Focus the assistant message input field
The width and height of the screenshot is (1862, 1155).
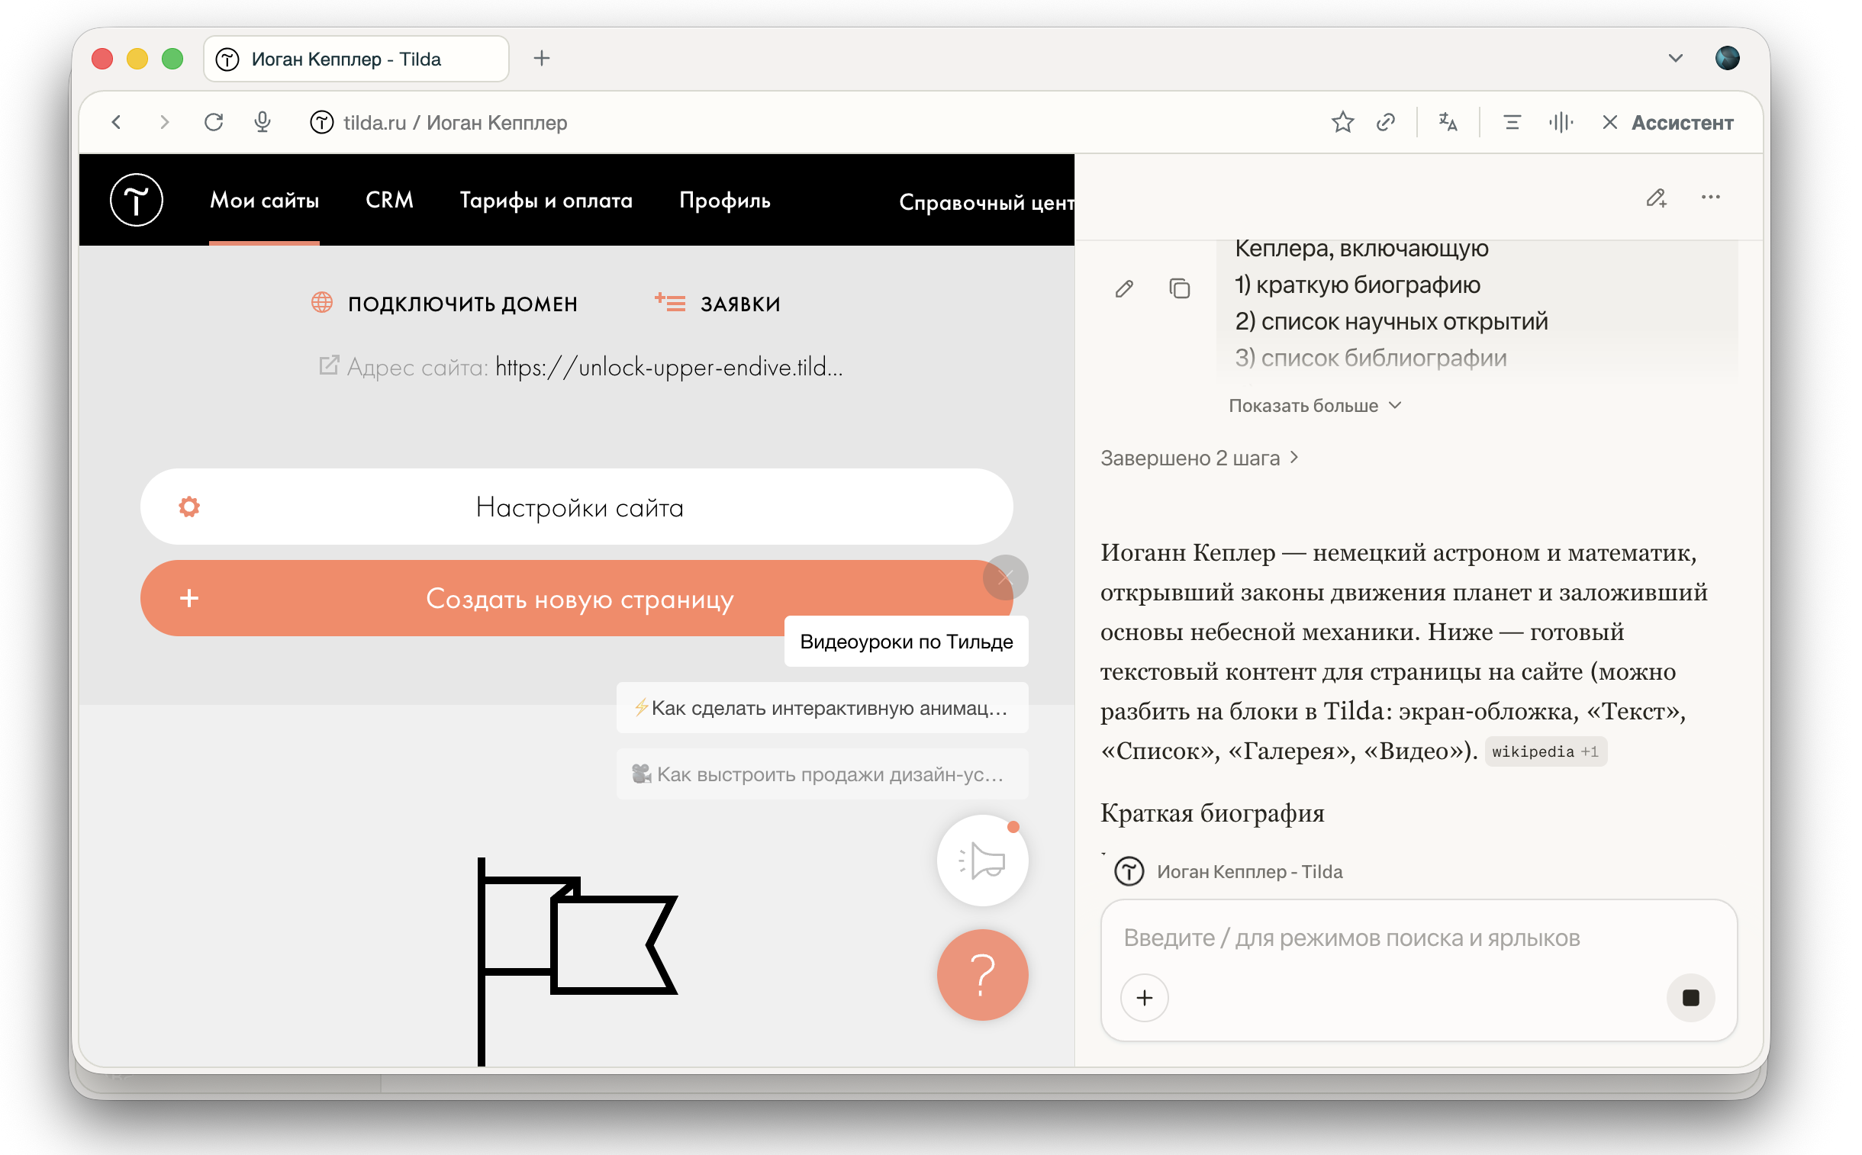(x=1417, y=938)
